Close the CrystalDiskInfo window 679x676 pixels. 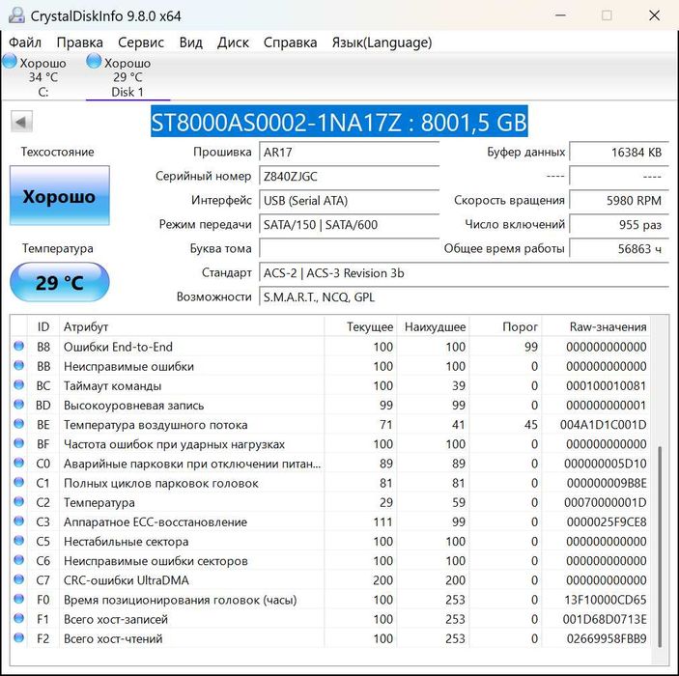coord(654,15)
